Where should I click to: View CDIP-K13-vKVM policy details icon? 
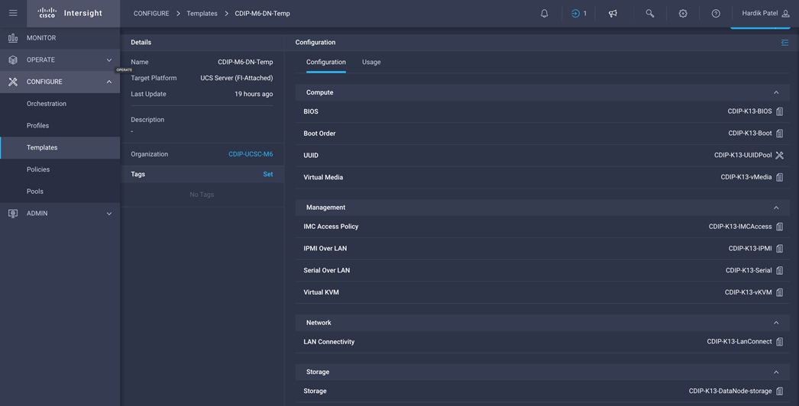tap(780, 292)
